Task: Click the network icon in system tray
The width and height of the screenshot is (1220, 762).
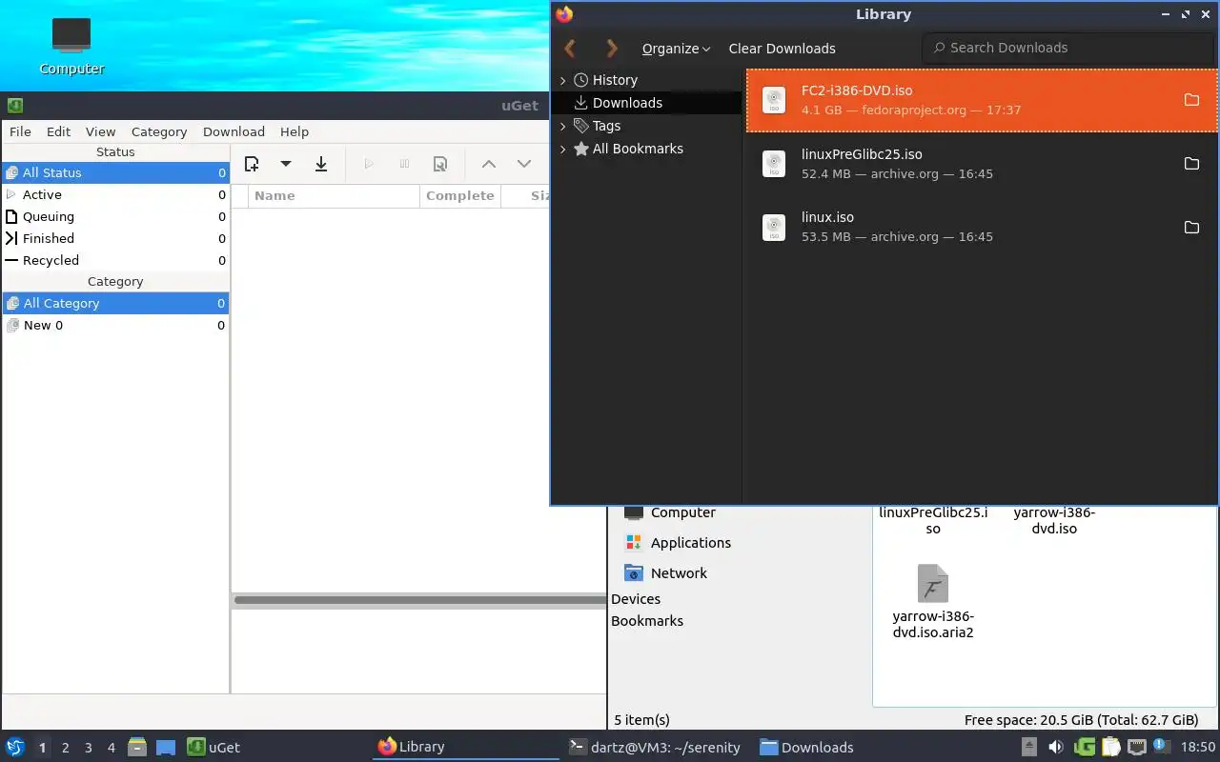Action: (x=1137, y=747)
